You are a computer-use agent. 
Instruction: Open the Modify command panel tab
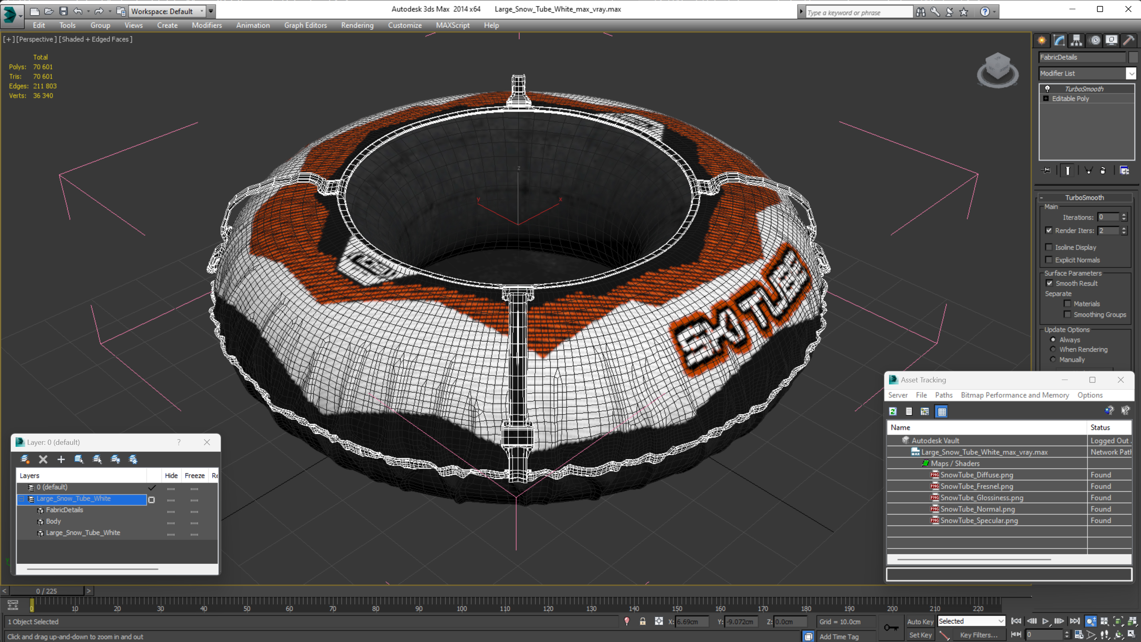[x=1059, y=40]
